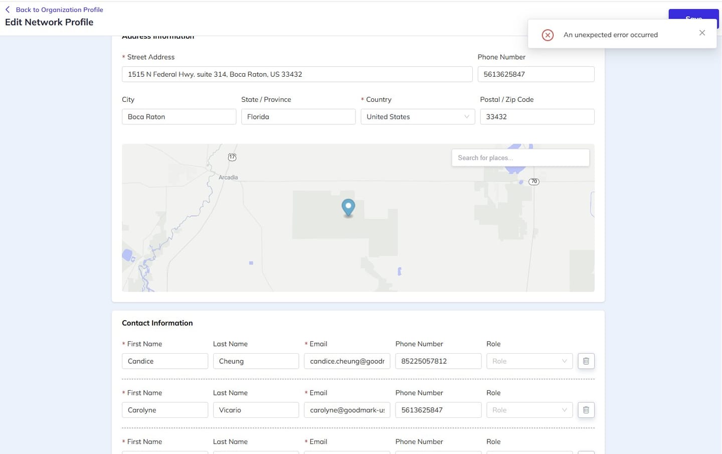
Task: Edit the last name field containing Vicario
Action: 256,410
